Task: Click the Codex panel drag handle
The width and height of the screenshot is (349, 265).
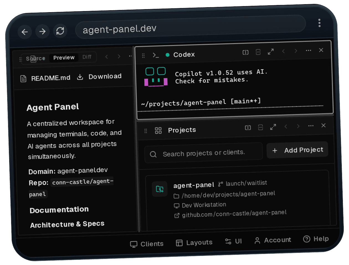Action: [143, 55]
